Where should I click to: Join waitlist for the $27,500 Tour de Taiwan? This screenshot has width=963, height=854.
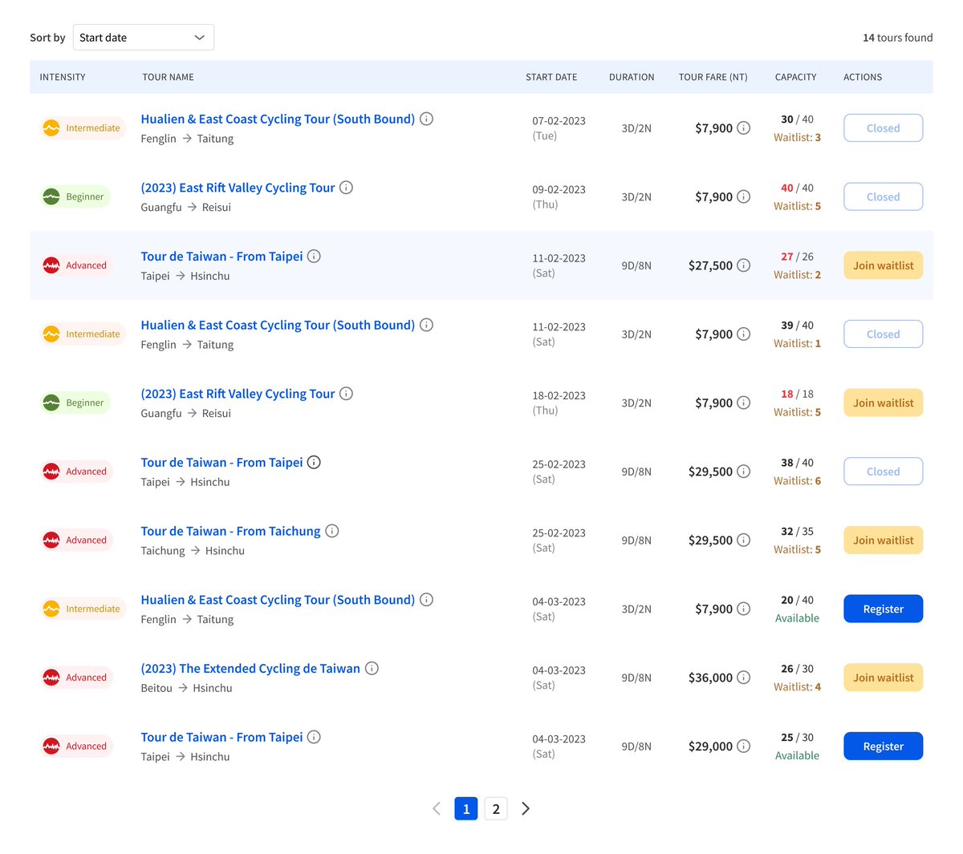[x=884, y=265]
